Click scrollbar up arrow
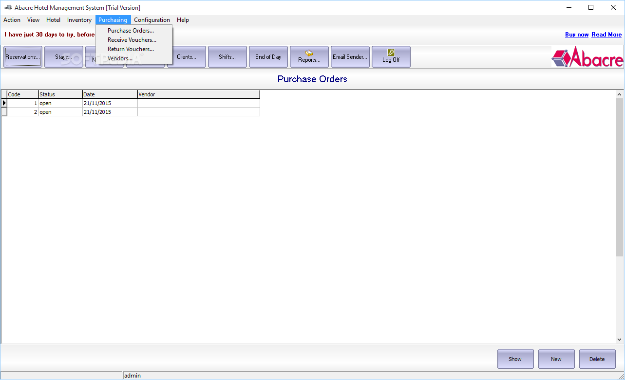This screenshot has height=380, width=625. (620, 94)
